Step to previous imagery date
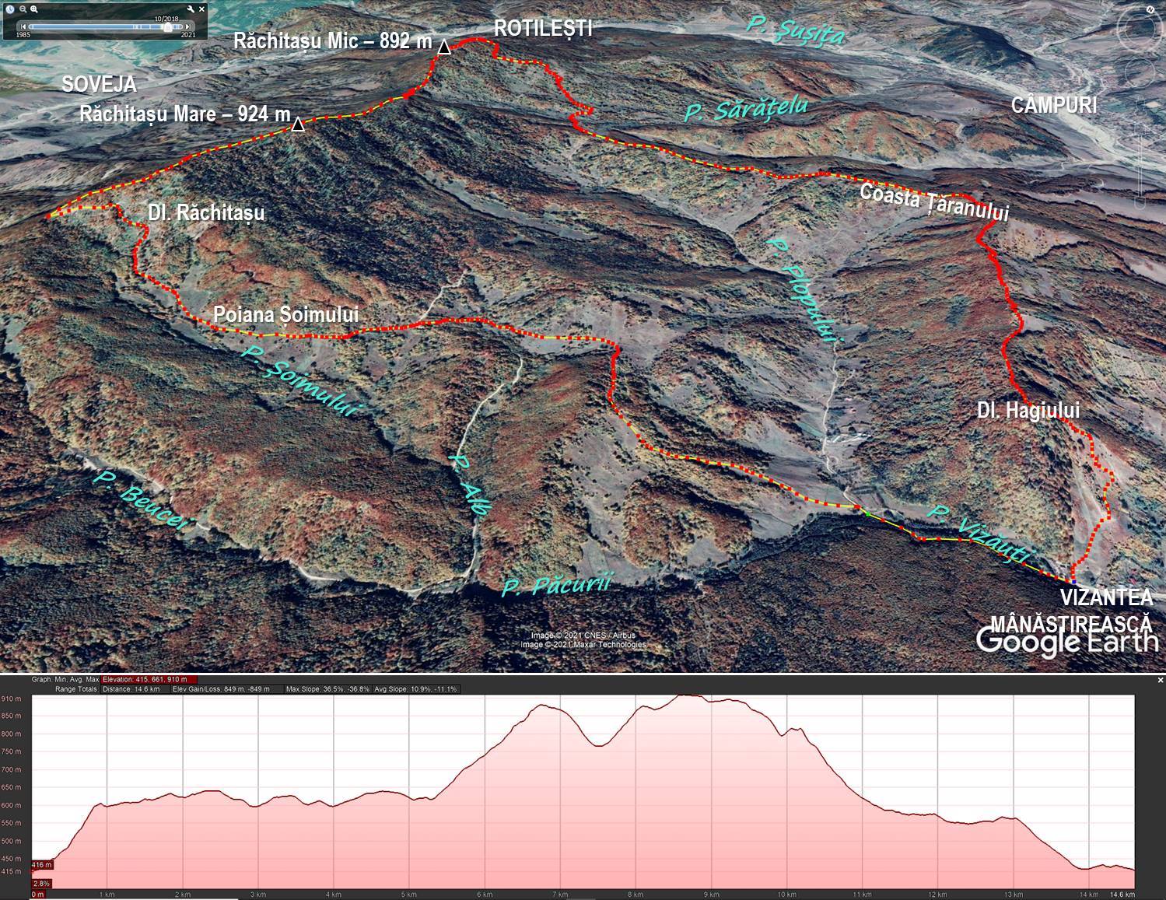The height and width of the screenshot is (900, 1166). [x=23, y=26]
